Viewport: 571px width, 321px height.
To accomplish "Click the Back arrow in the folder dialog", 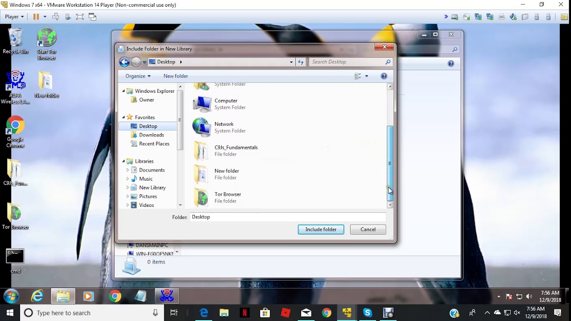I will pyautogui.click(x=124, y=62).
